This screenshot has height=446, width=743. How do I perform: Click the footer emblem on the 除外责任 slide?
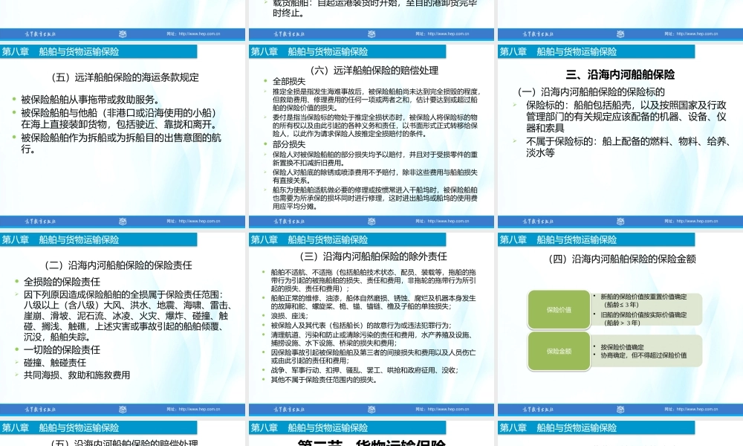[x=371, y=221]
